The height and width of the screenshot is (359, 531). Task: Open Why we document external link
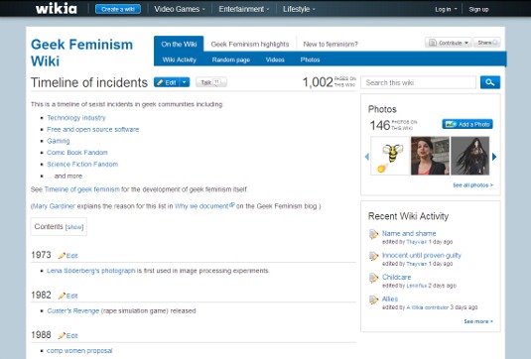click(201, 206)
